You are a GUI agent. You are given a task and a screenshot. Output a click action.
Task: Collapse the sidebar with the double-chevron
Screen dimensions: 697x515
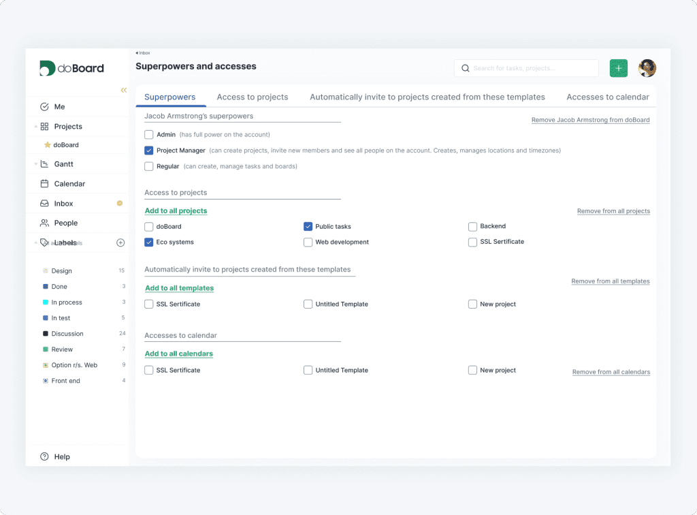[123, 89]
